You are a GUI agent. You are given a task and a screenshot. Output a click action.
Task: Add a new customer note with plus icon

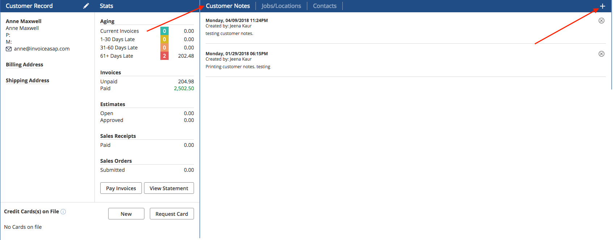[x=602, y=6]
